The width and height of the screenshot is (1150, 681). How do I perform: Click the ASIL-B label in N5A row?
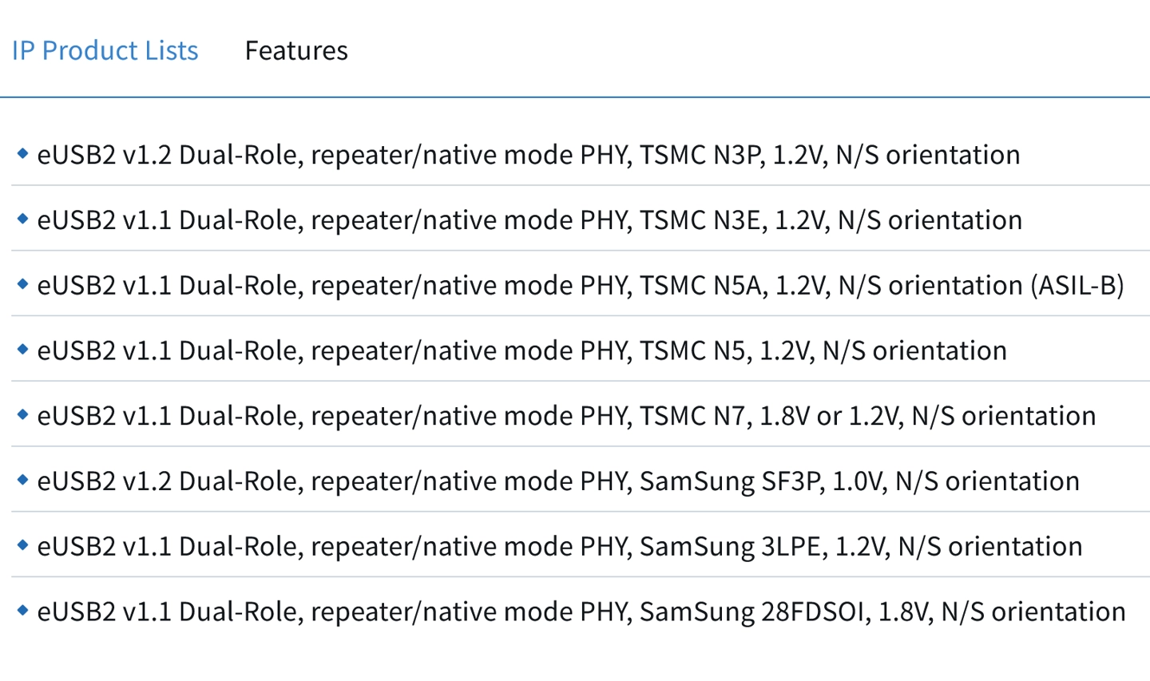pyautogui.click(x=1077, y=285)
